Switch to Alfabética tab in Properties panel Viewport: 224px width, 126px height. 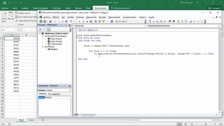pos(43,94)
